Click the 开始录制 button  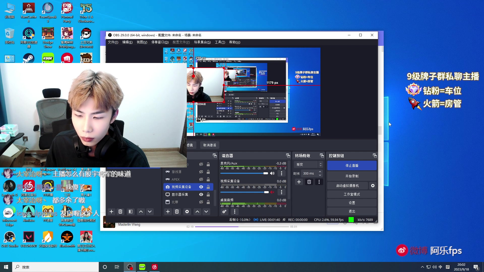[x=352, y=176]
